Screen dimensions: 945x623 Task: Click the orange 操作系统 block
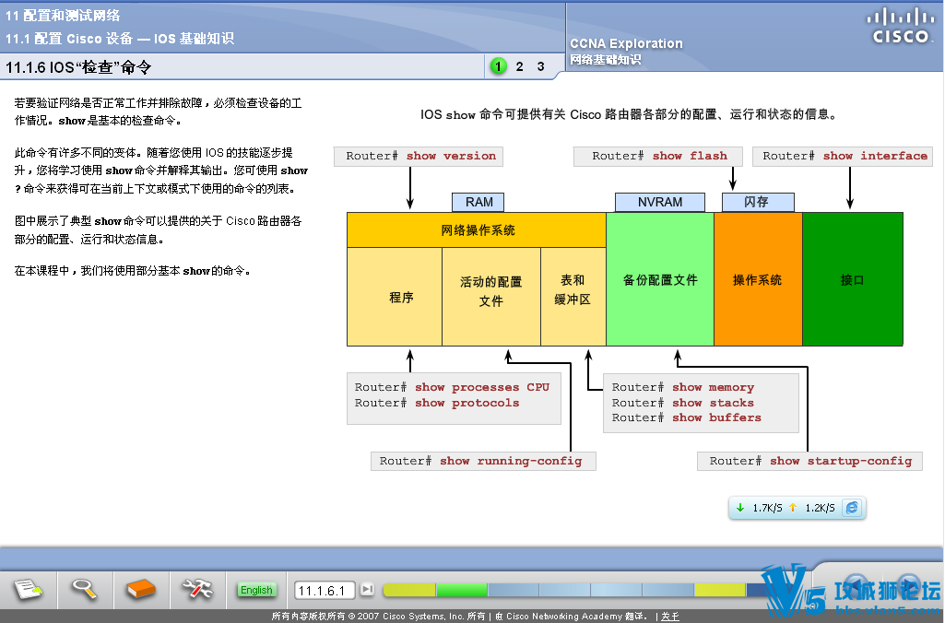point(758,279)
